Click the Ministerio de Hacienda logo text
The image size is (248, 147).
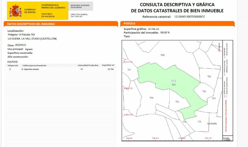pos(48,15)
